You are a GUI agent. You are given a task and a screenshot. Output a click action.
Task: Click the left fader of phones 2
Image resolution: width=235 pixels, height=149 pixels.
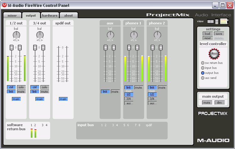click(153, 48)
